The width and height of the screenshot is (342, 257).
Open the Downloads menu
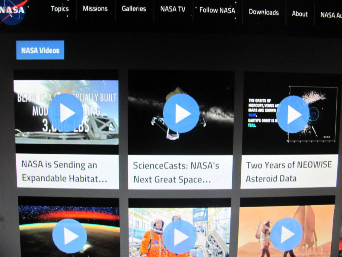tap(264, 12)
